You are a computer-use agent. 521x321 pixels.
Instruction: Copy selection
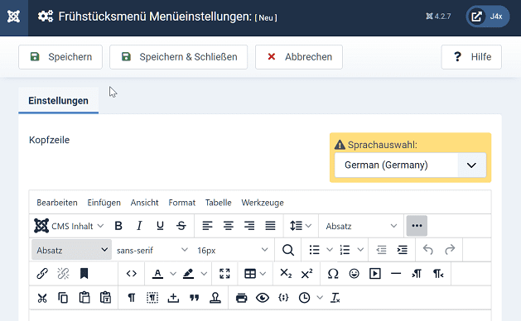click(x=63, y=298)
